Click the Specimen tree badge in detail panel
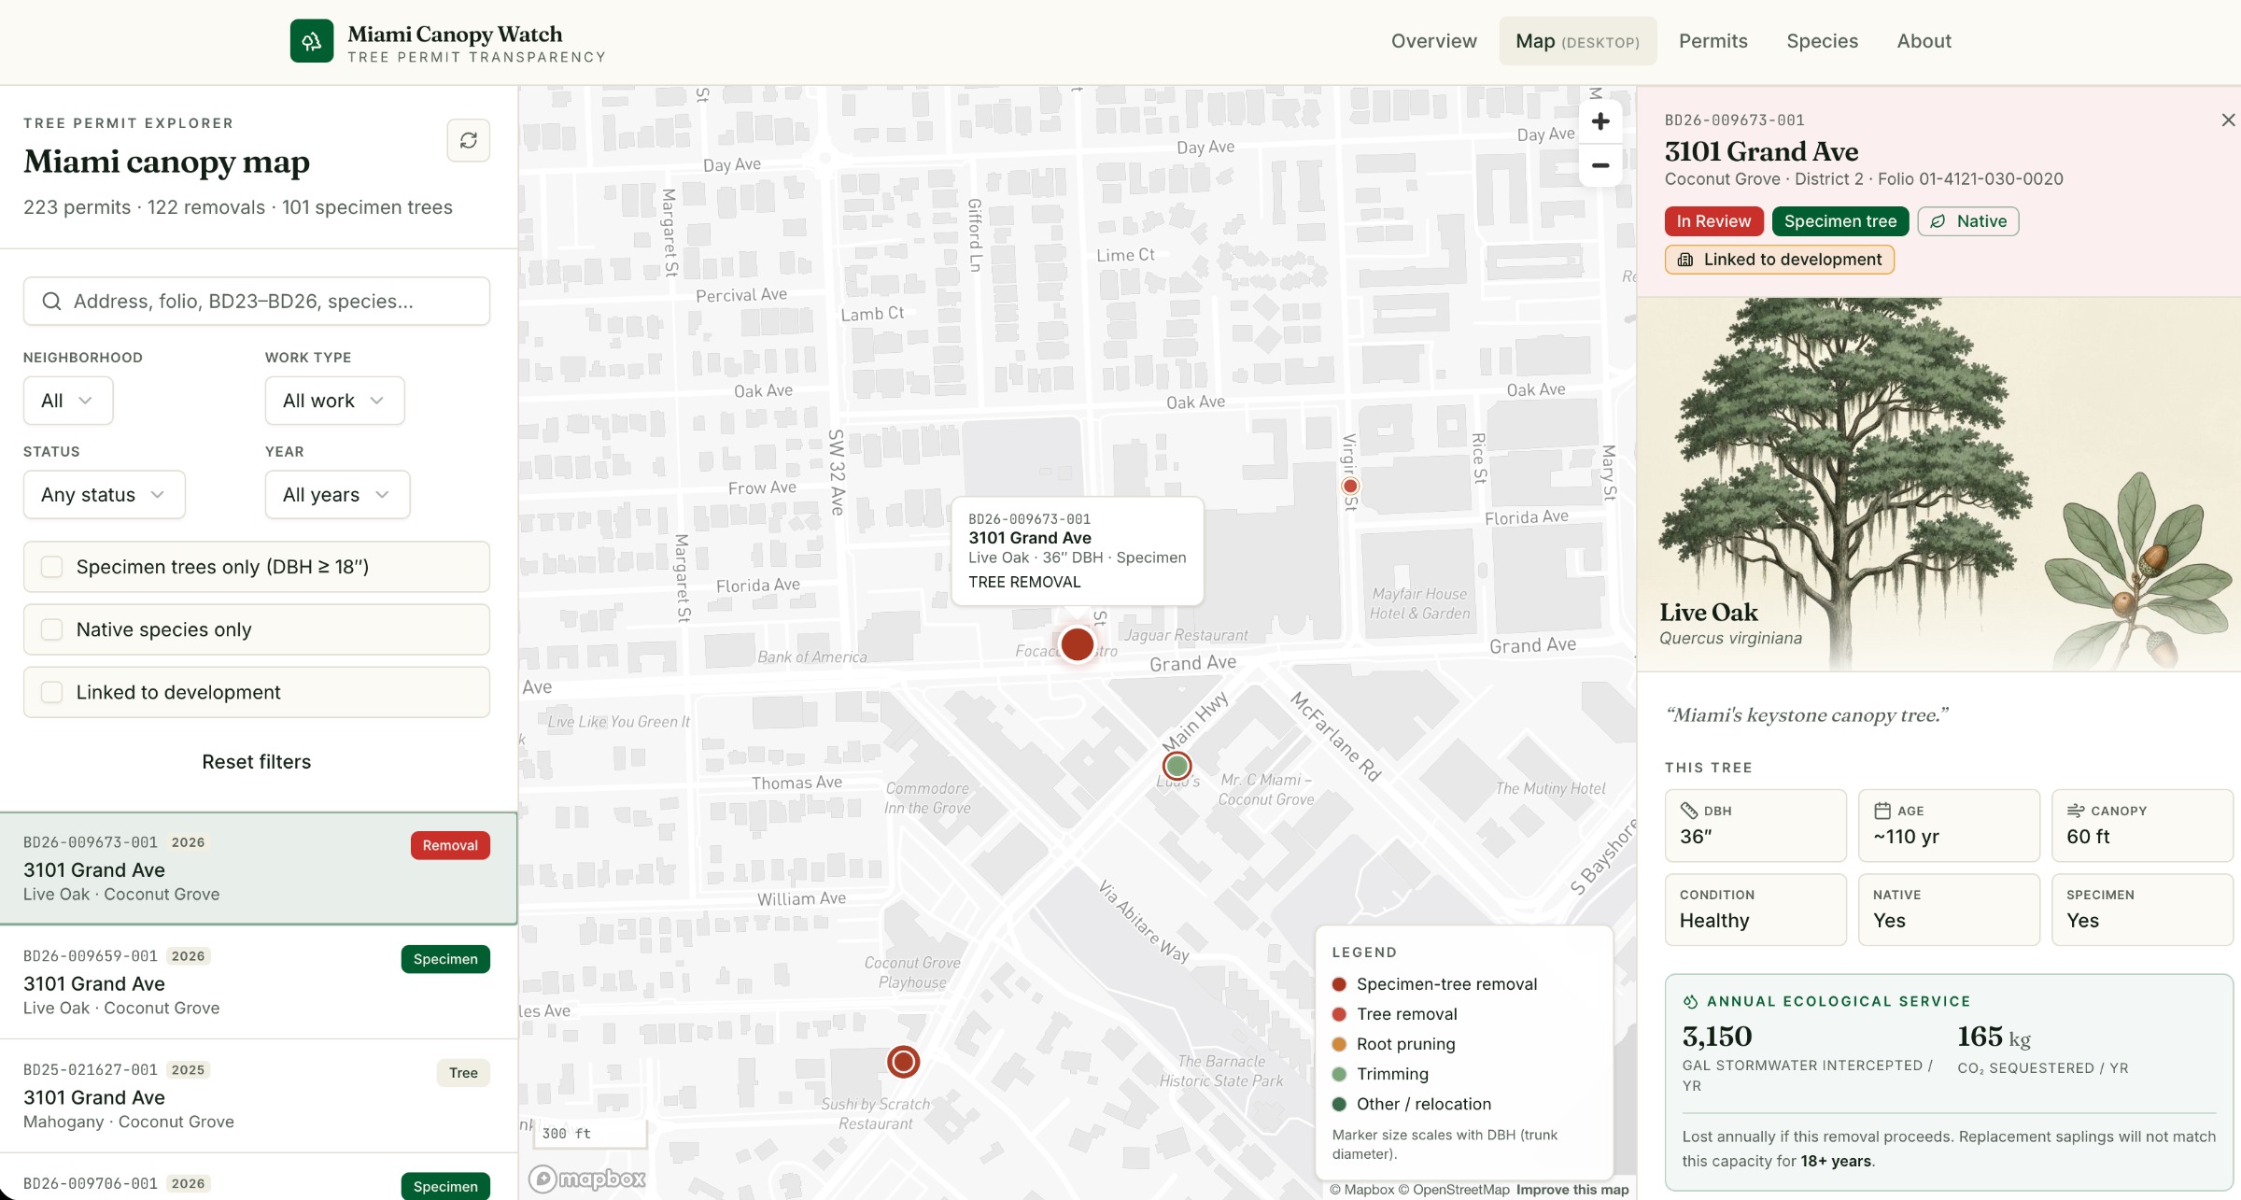The height and width of the screenshot is (1200, 2241). [1839, 221]
